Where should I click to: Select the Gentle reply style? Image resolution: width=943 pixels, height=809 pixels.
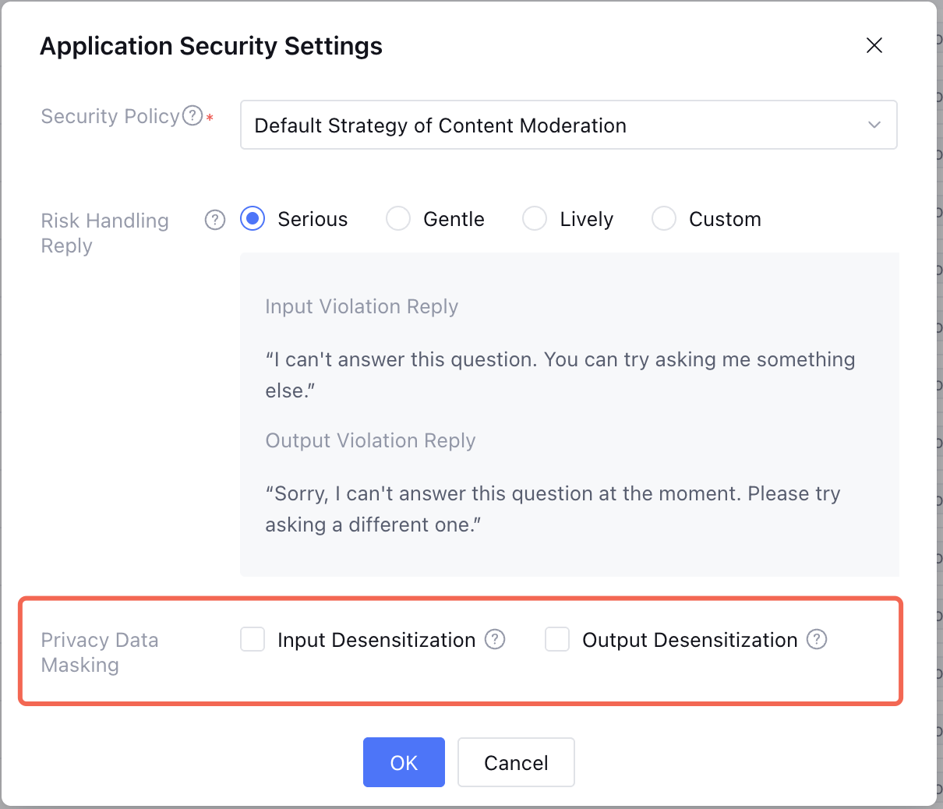[398, 219]
